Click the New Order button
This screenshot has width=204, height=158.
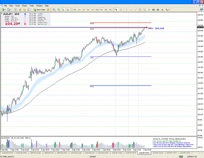(x=39, y=10)
